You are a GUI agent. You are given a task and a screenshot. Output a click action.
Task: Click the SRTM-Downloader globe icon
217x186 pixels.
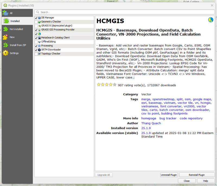point(39,50)
